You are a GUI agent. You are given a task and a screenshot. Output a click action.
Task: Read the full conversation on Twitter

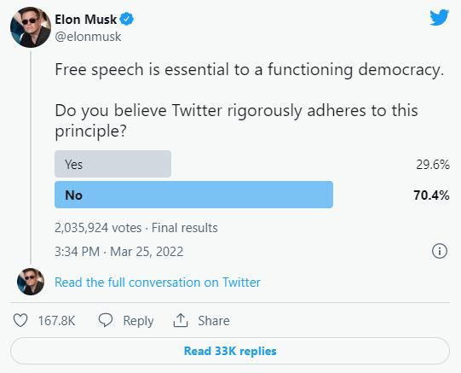[158, 283]
